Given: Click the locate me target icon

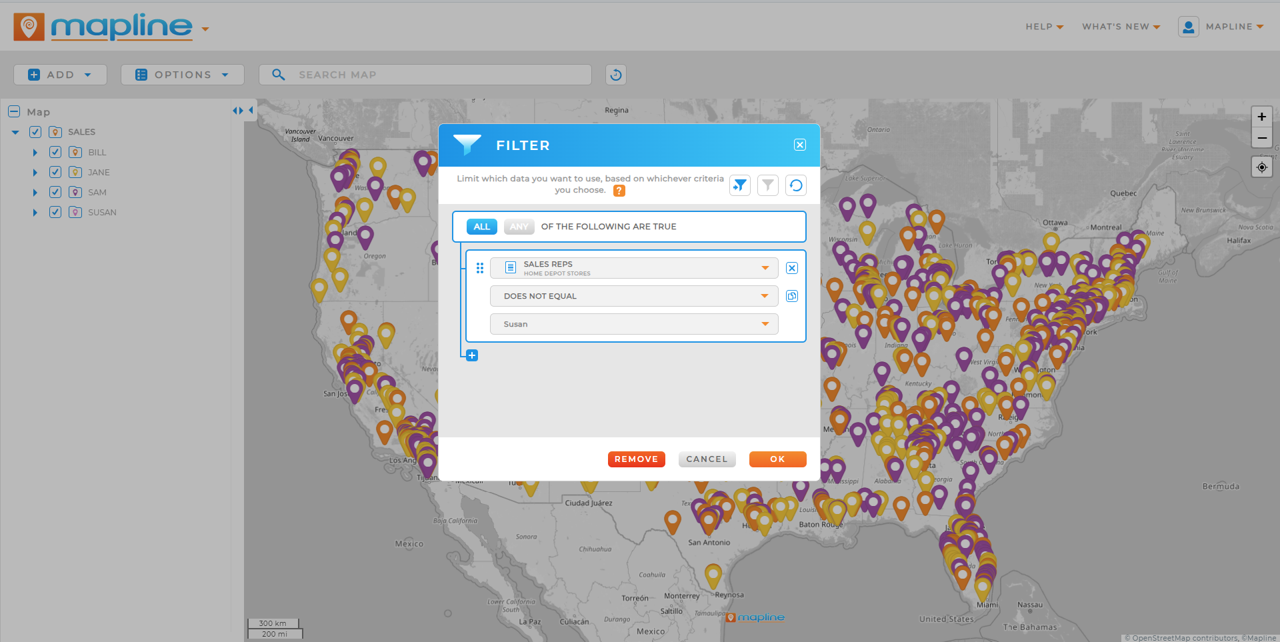Looking at the screenshot, I should pos(1261,167).
